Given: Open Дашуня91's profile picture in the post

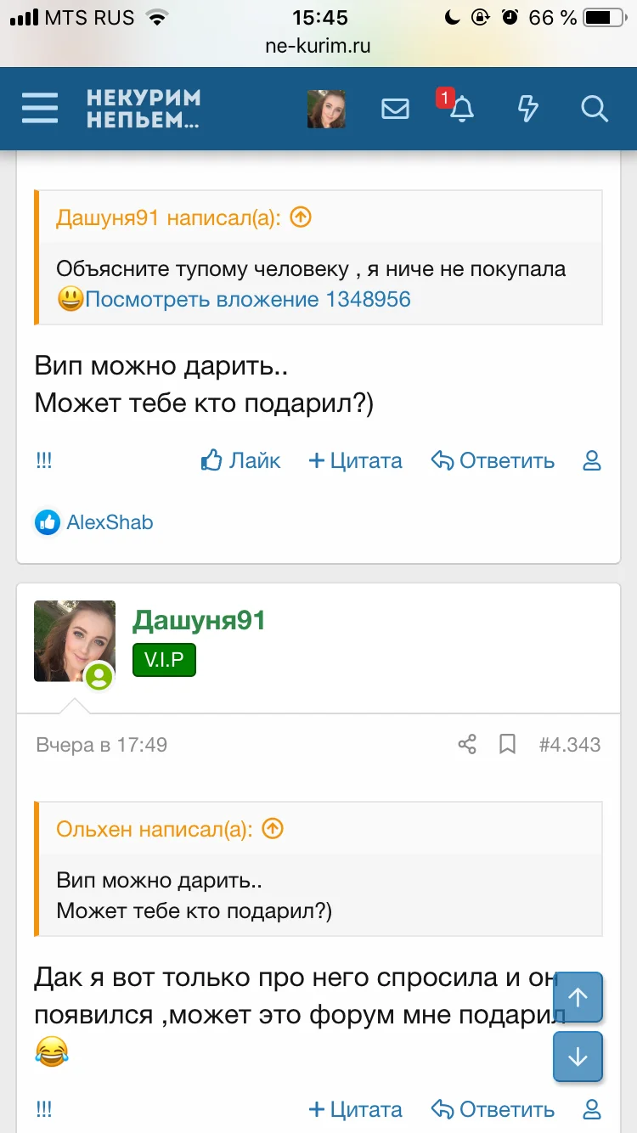Looking at the screenshot, I should pos(75,641).
